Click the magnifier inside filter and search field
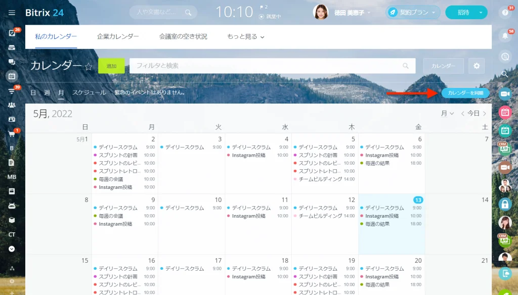The image size is (518, 295). point(405,66)
